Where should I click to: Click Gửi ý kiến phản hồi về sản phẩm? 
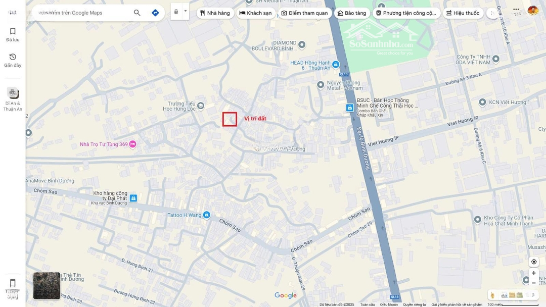[x=457, y=304]
